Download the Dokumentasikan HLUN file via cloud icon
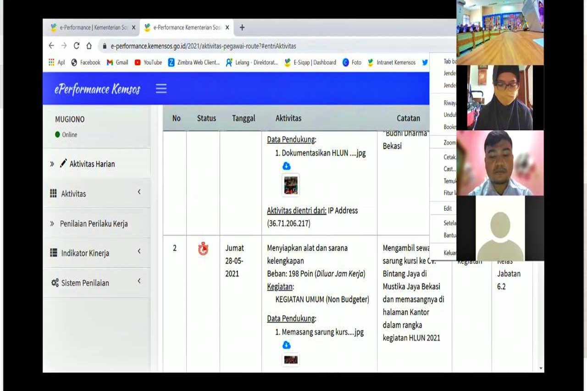 [x=287, y=166]
